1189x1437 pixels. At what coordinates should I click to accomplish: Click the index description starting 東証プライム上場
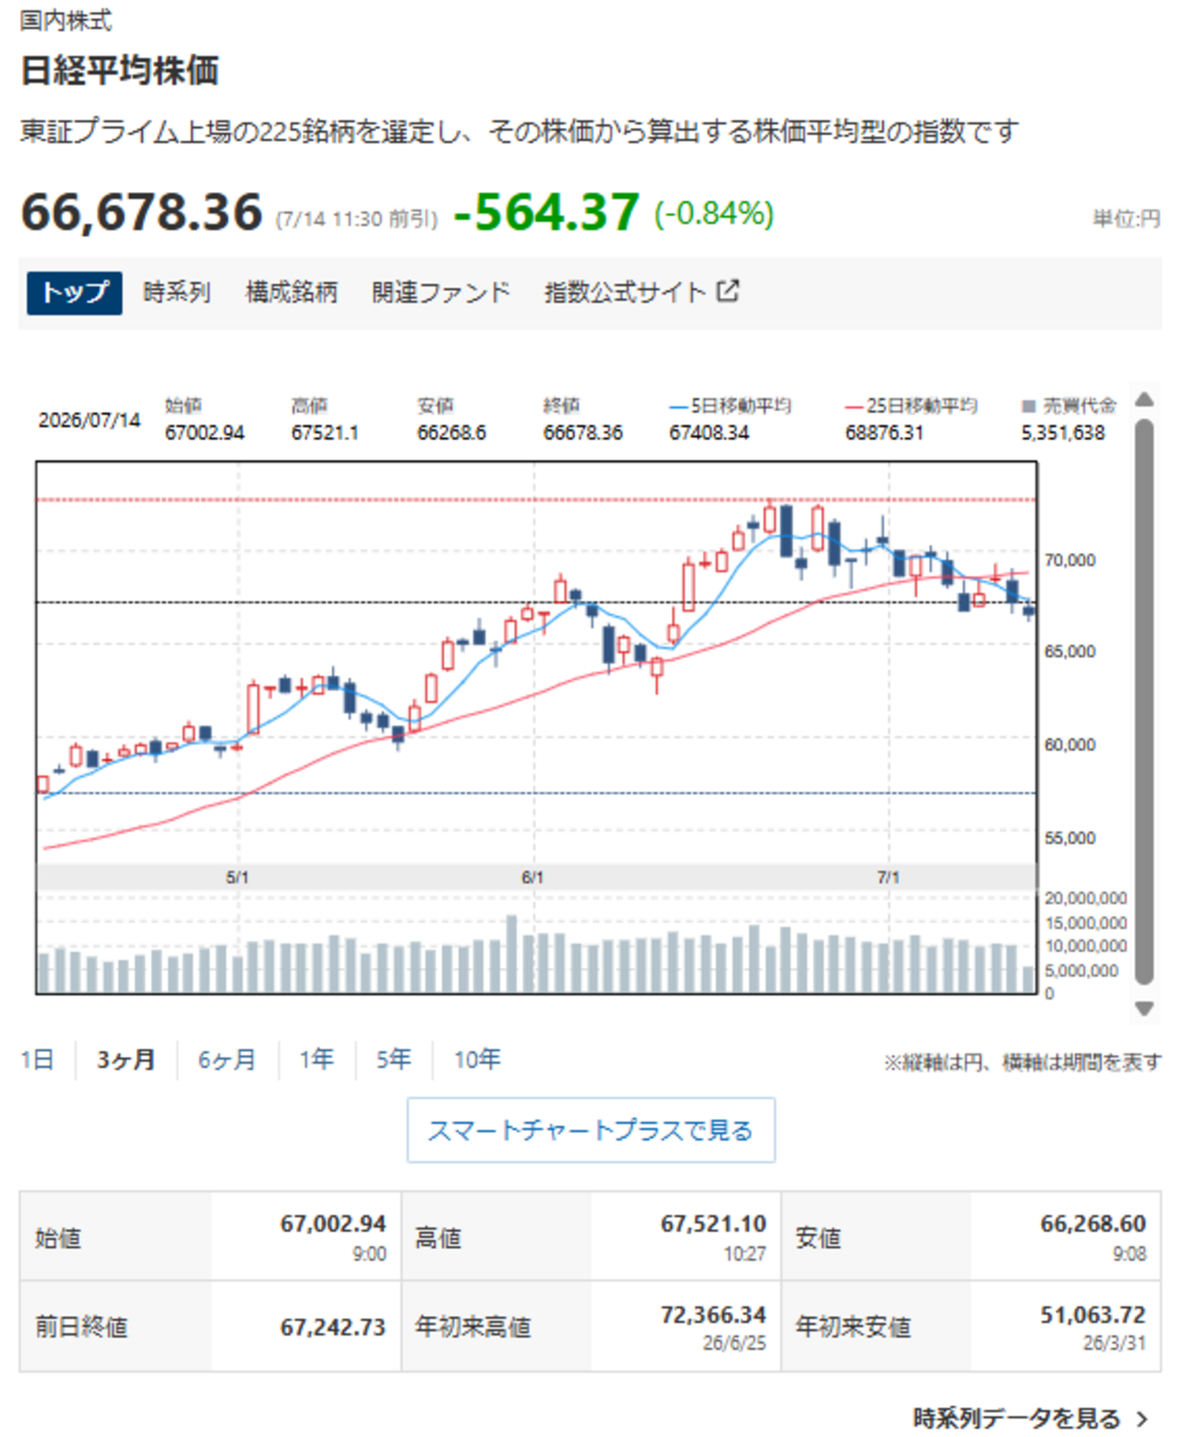[520, 132]
